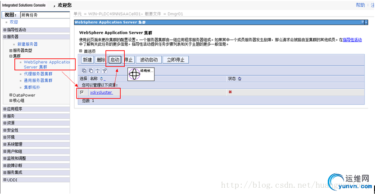The height and width of the screenshot is (194, 375).
Task: Open the 集群拓扑 link
Action: click(32, 87)
